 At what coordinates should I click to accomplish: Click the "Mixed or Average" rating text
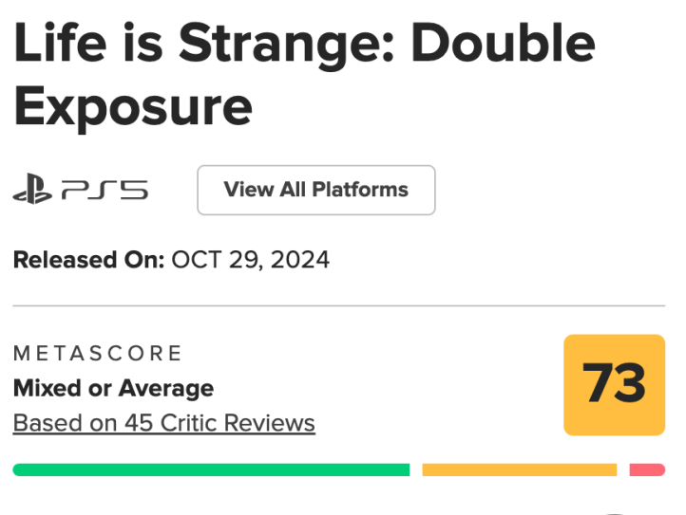[113, 388]
